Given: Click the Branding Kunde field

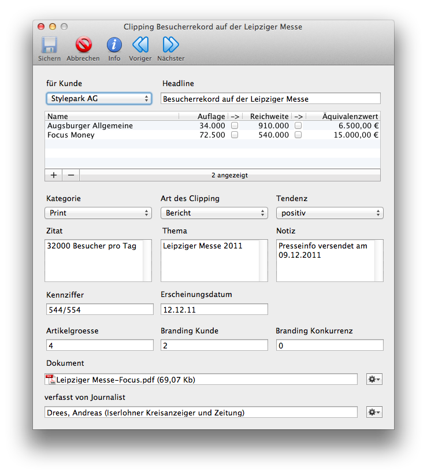Looking at the screenshot, I should click(214, 345).
